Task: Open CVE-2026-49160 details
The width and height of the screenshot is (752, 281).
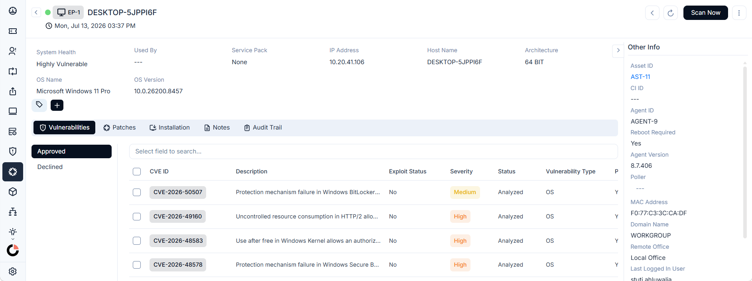Action: (177, 216)
